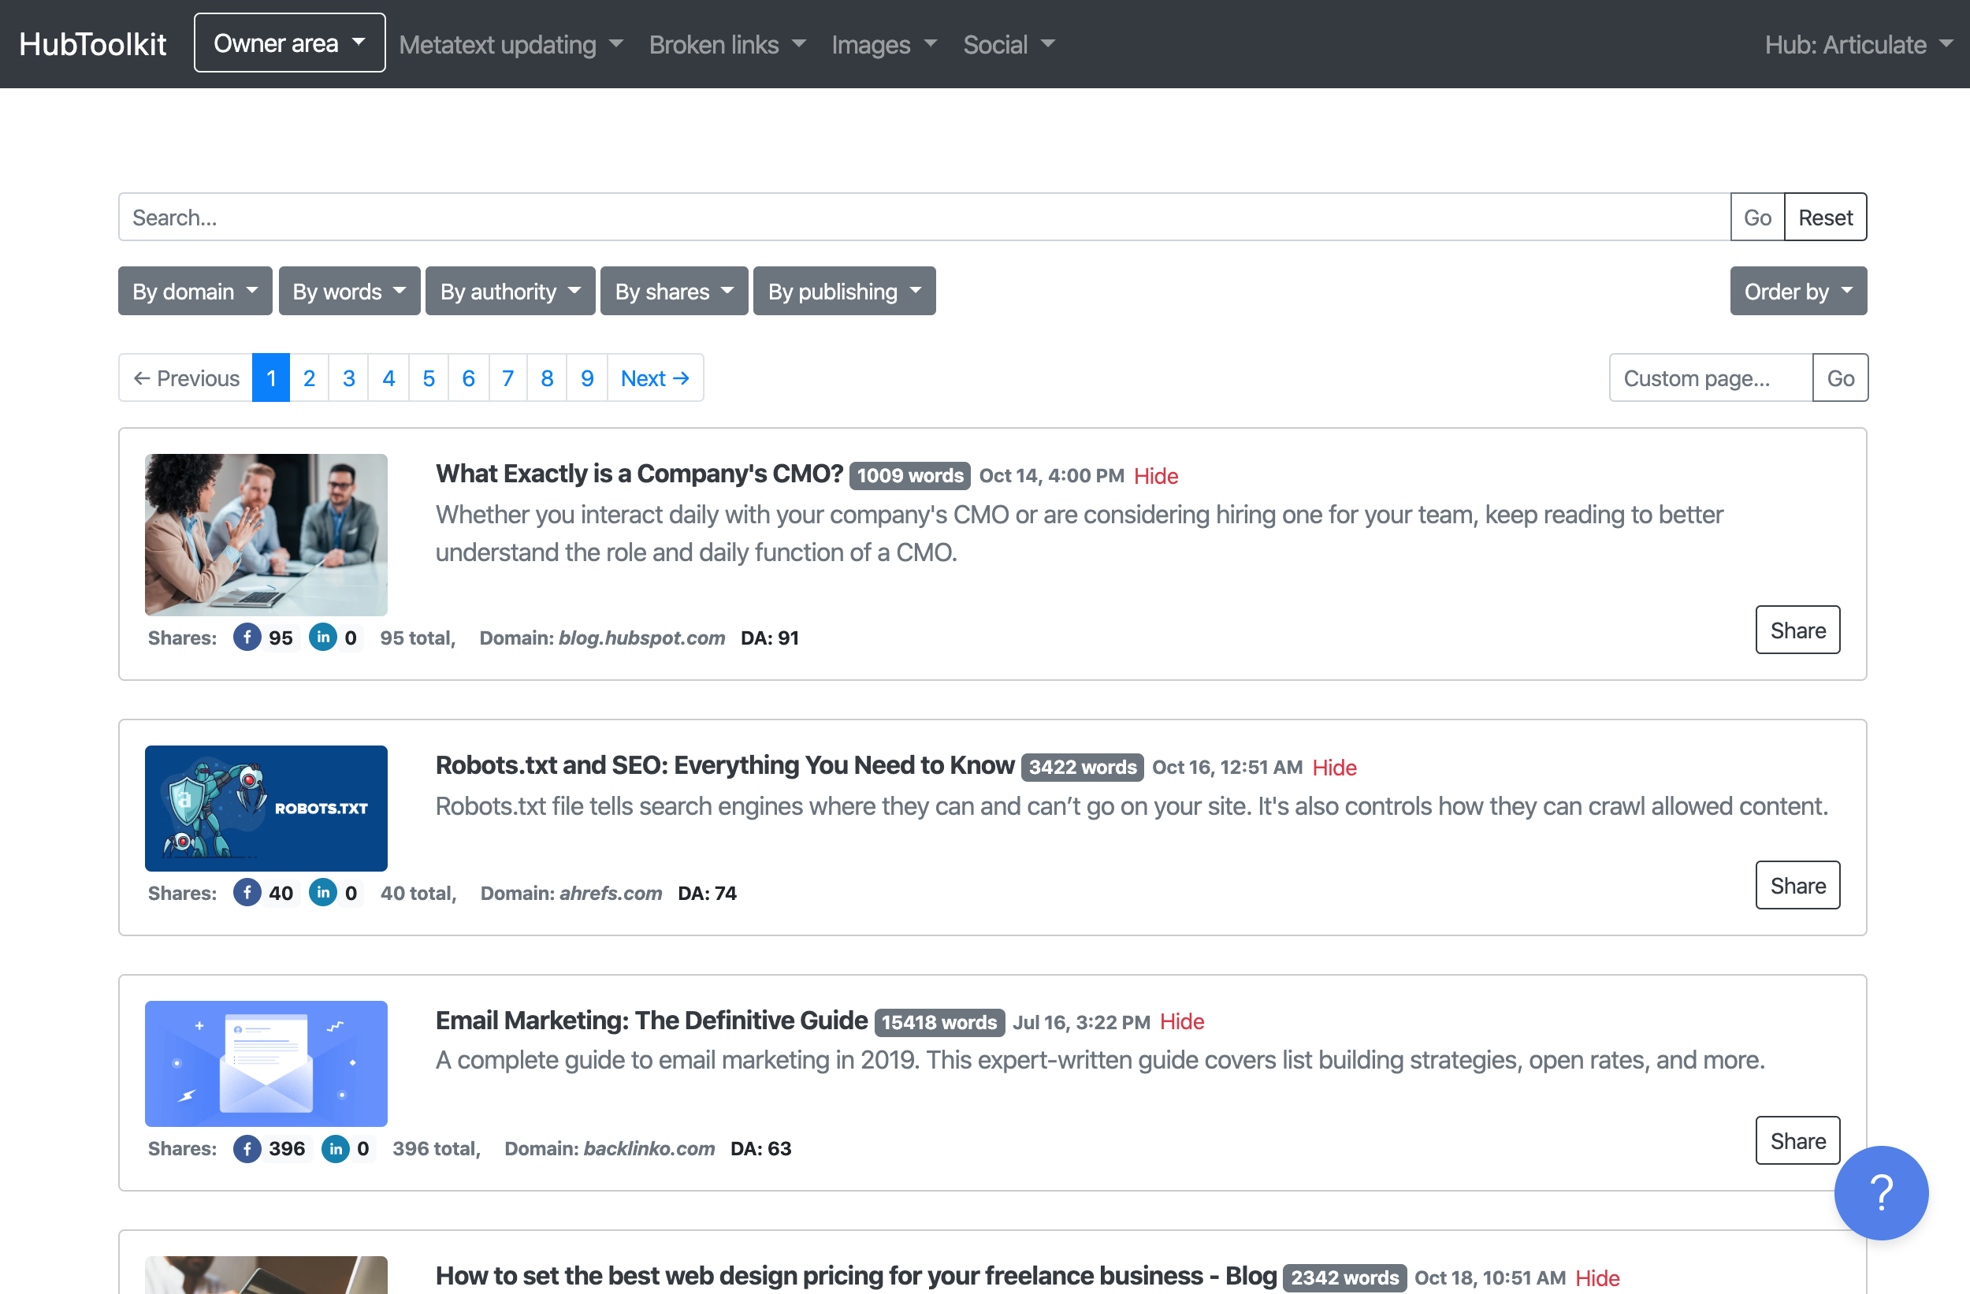Click the Custom page input field

(1709, 378)
